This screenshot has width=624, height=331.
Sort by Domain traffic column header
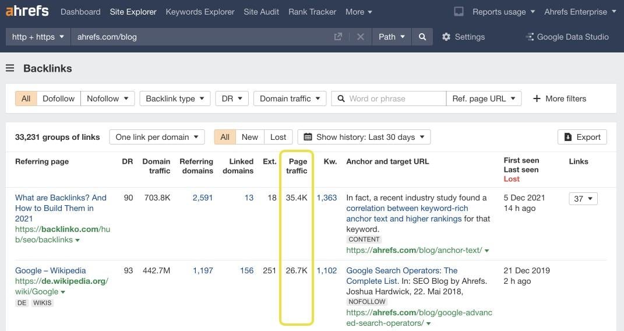coord(156,166)
